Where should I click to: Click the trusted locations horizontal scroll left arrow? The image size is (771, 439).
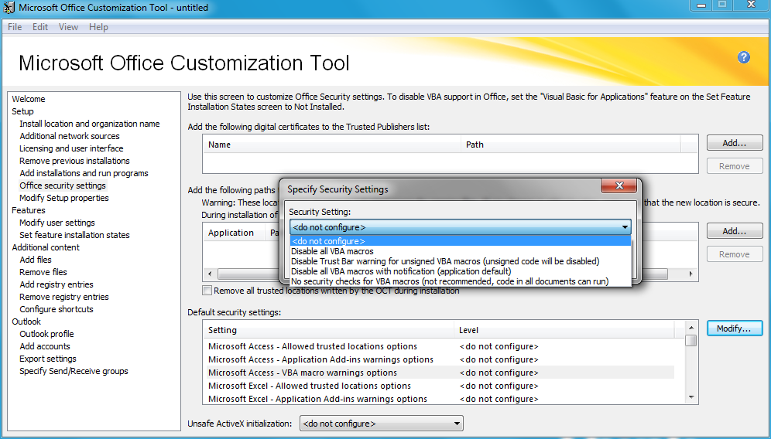pyautogui.click(x=210, y=274)
